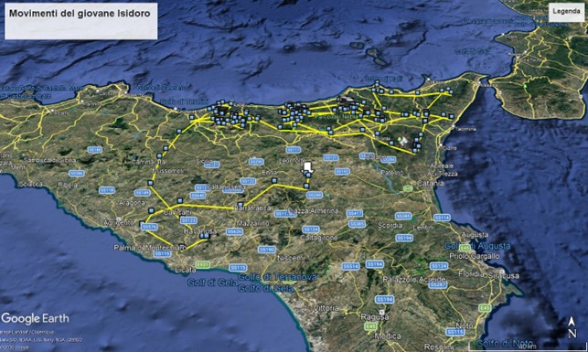Viewport: 588px width, 352px height.
Task: Click the 'Barrafranca' town label
Action: (x=252, y=208)
